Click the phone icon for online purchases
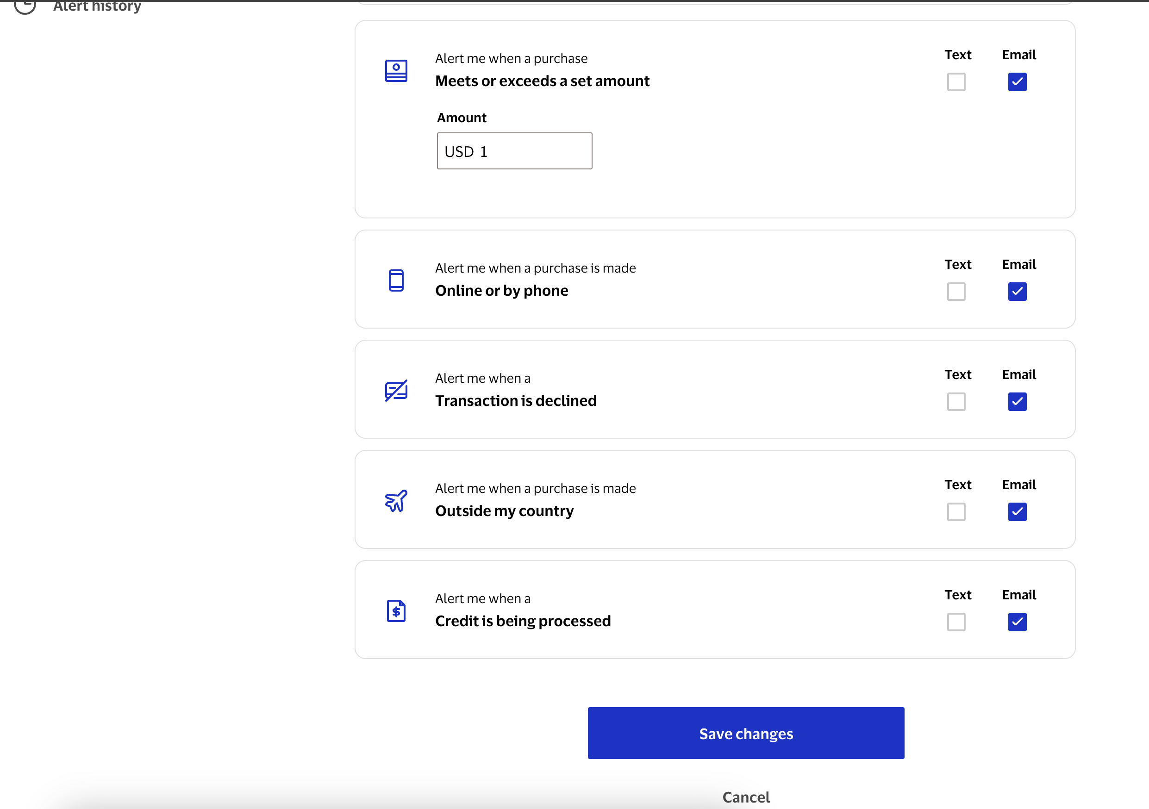This screenshot has width=1149, height=809. (396, 280)
